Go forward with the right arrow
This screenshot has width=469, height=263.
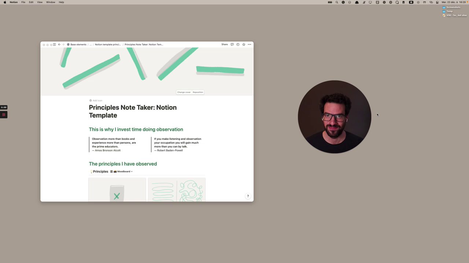click(63, 45)
